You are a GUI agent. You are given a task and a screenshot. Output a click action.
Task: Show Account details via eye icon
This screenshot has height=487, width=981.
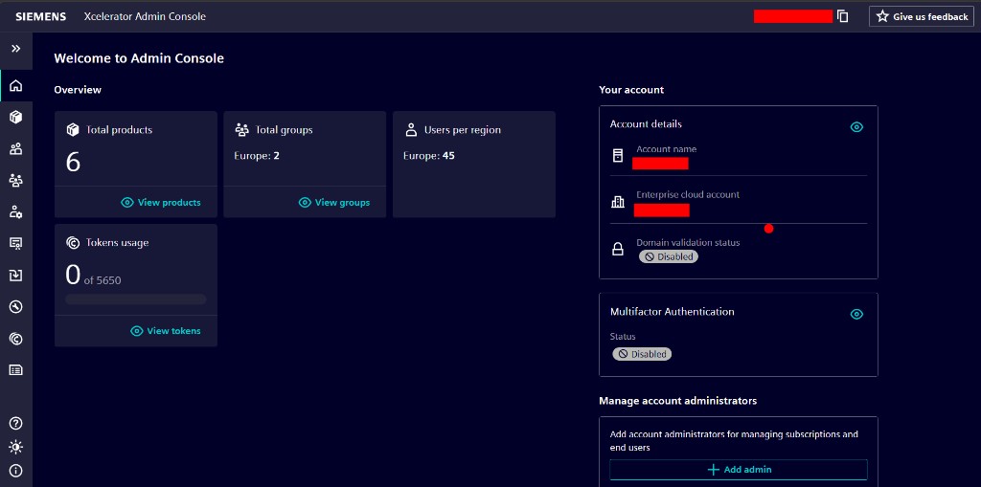(856, 127)
